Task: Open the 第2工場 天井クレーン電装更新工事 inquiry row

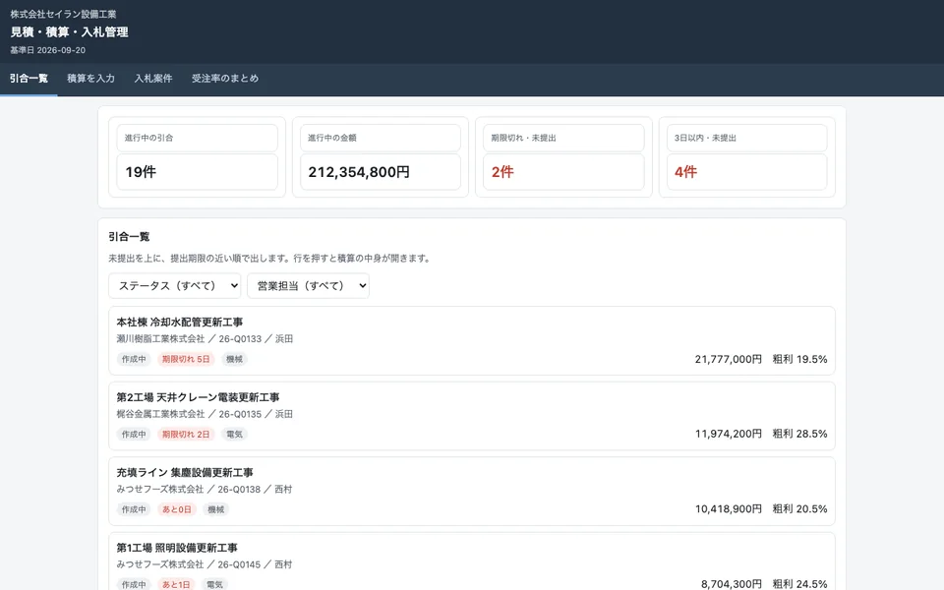Action: 472,416
